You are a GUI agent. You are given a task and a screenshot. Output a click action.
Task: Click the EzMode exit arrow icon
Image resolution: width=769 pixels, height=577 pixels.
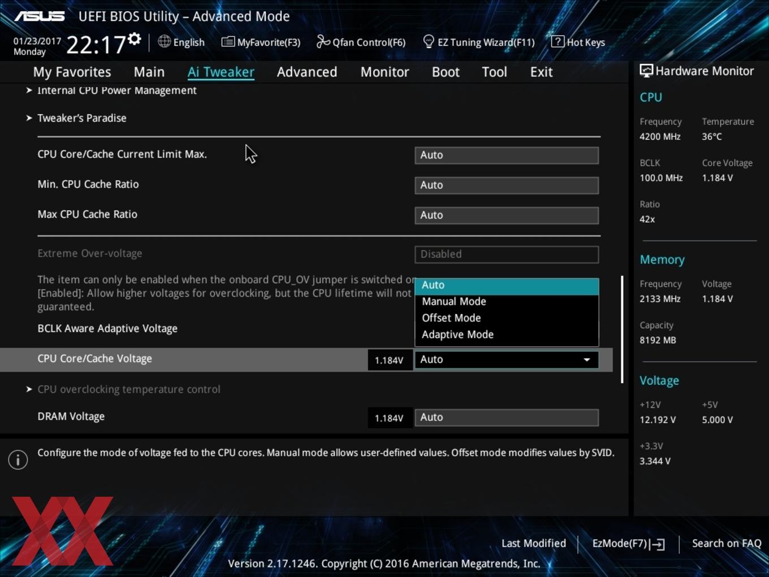[x=658, y=544]
